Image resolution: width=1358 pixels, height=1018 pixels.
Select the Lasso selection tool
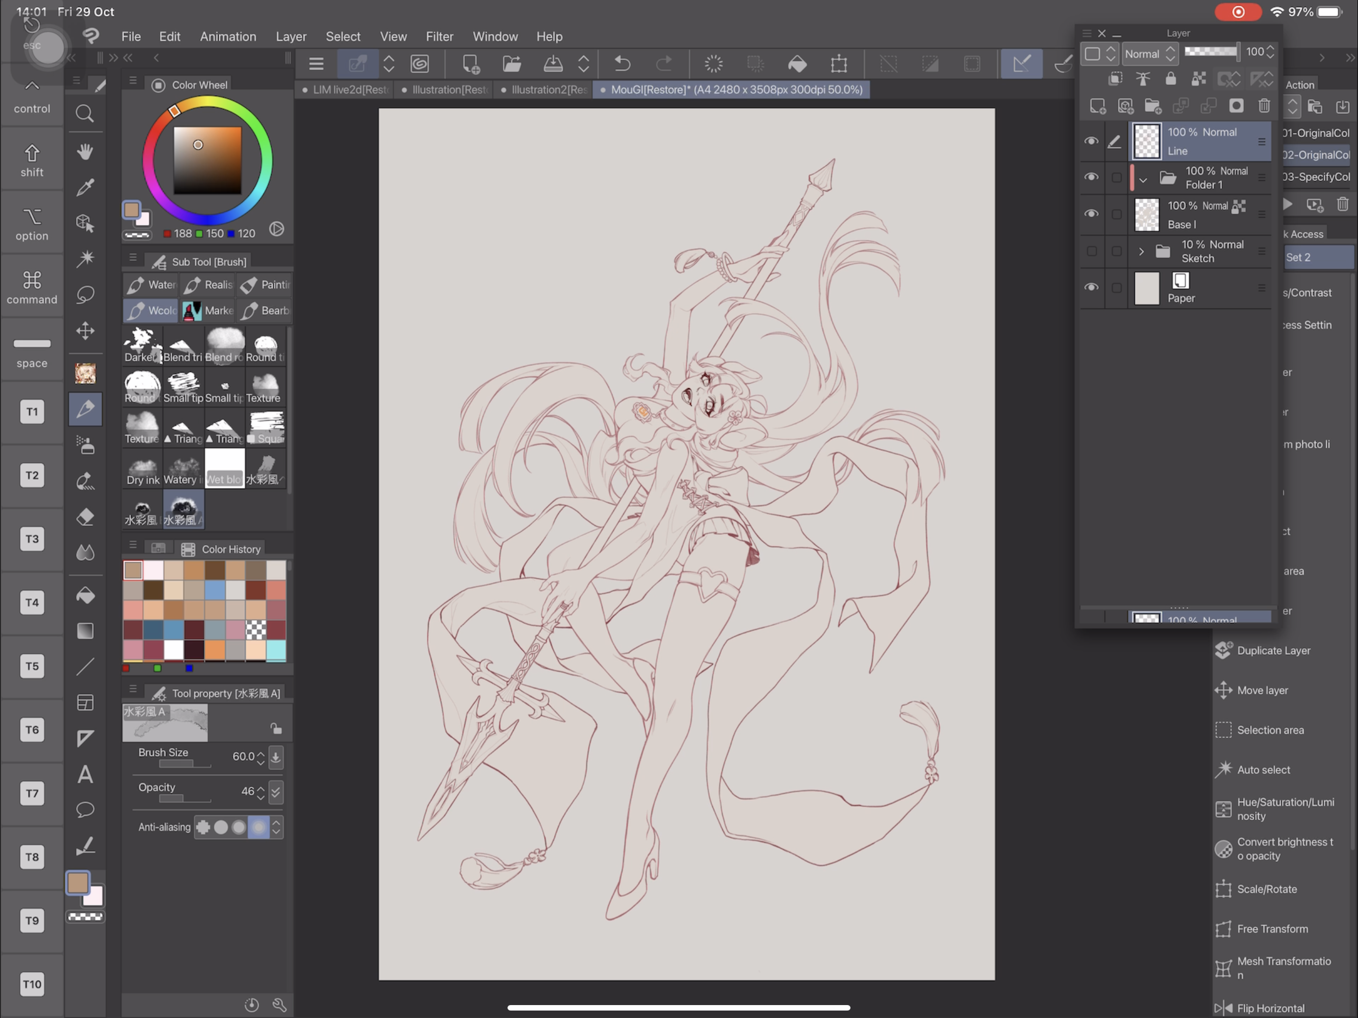pos(85,295)
